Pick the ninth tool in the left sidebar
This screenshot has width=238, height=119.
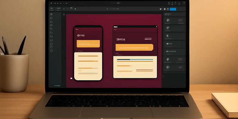[51, 44]
